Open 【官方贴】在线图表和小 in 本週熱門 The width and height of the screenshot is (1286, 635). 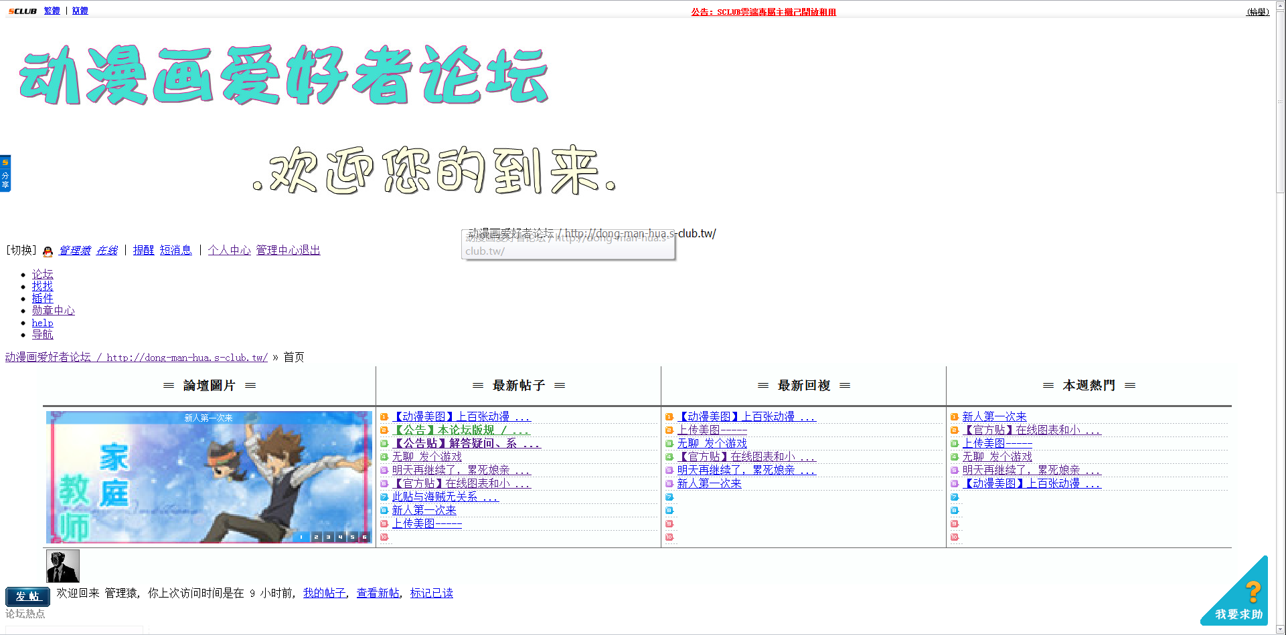click(x=1032, y=430)
